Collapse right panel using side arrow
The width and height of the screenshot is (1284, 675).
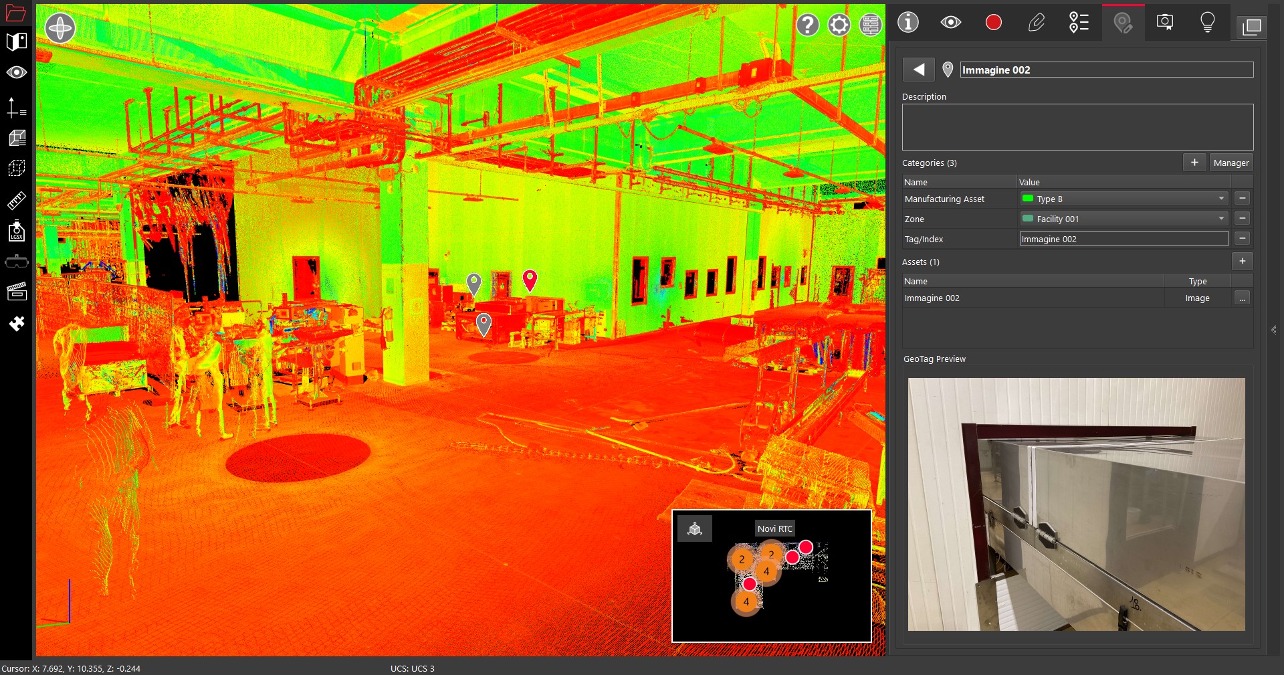tap(1273, 330)
